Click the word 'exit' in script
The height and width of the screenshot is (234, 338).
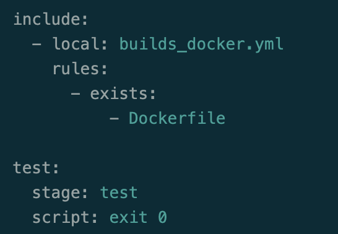[129, 217]
